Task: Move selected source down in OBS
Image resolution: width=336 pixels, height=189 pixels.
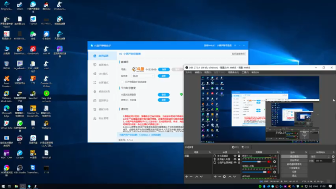Action: pos(234,176)
